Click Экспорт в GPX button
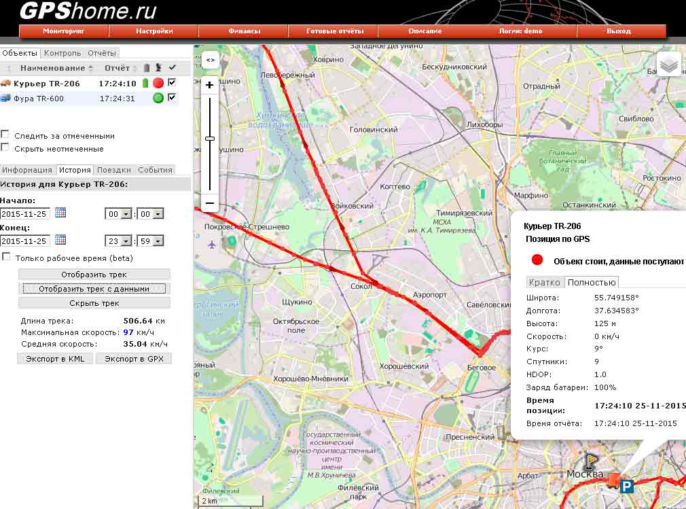 coord(134,359)
